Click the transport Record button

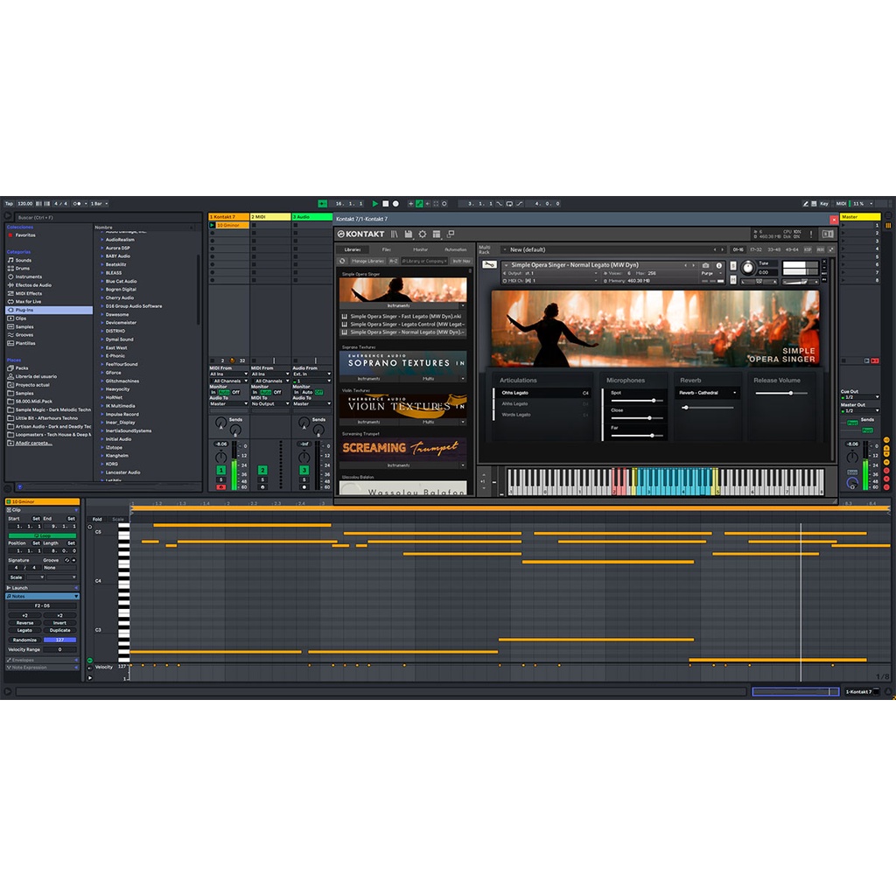[395, 204]
